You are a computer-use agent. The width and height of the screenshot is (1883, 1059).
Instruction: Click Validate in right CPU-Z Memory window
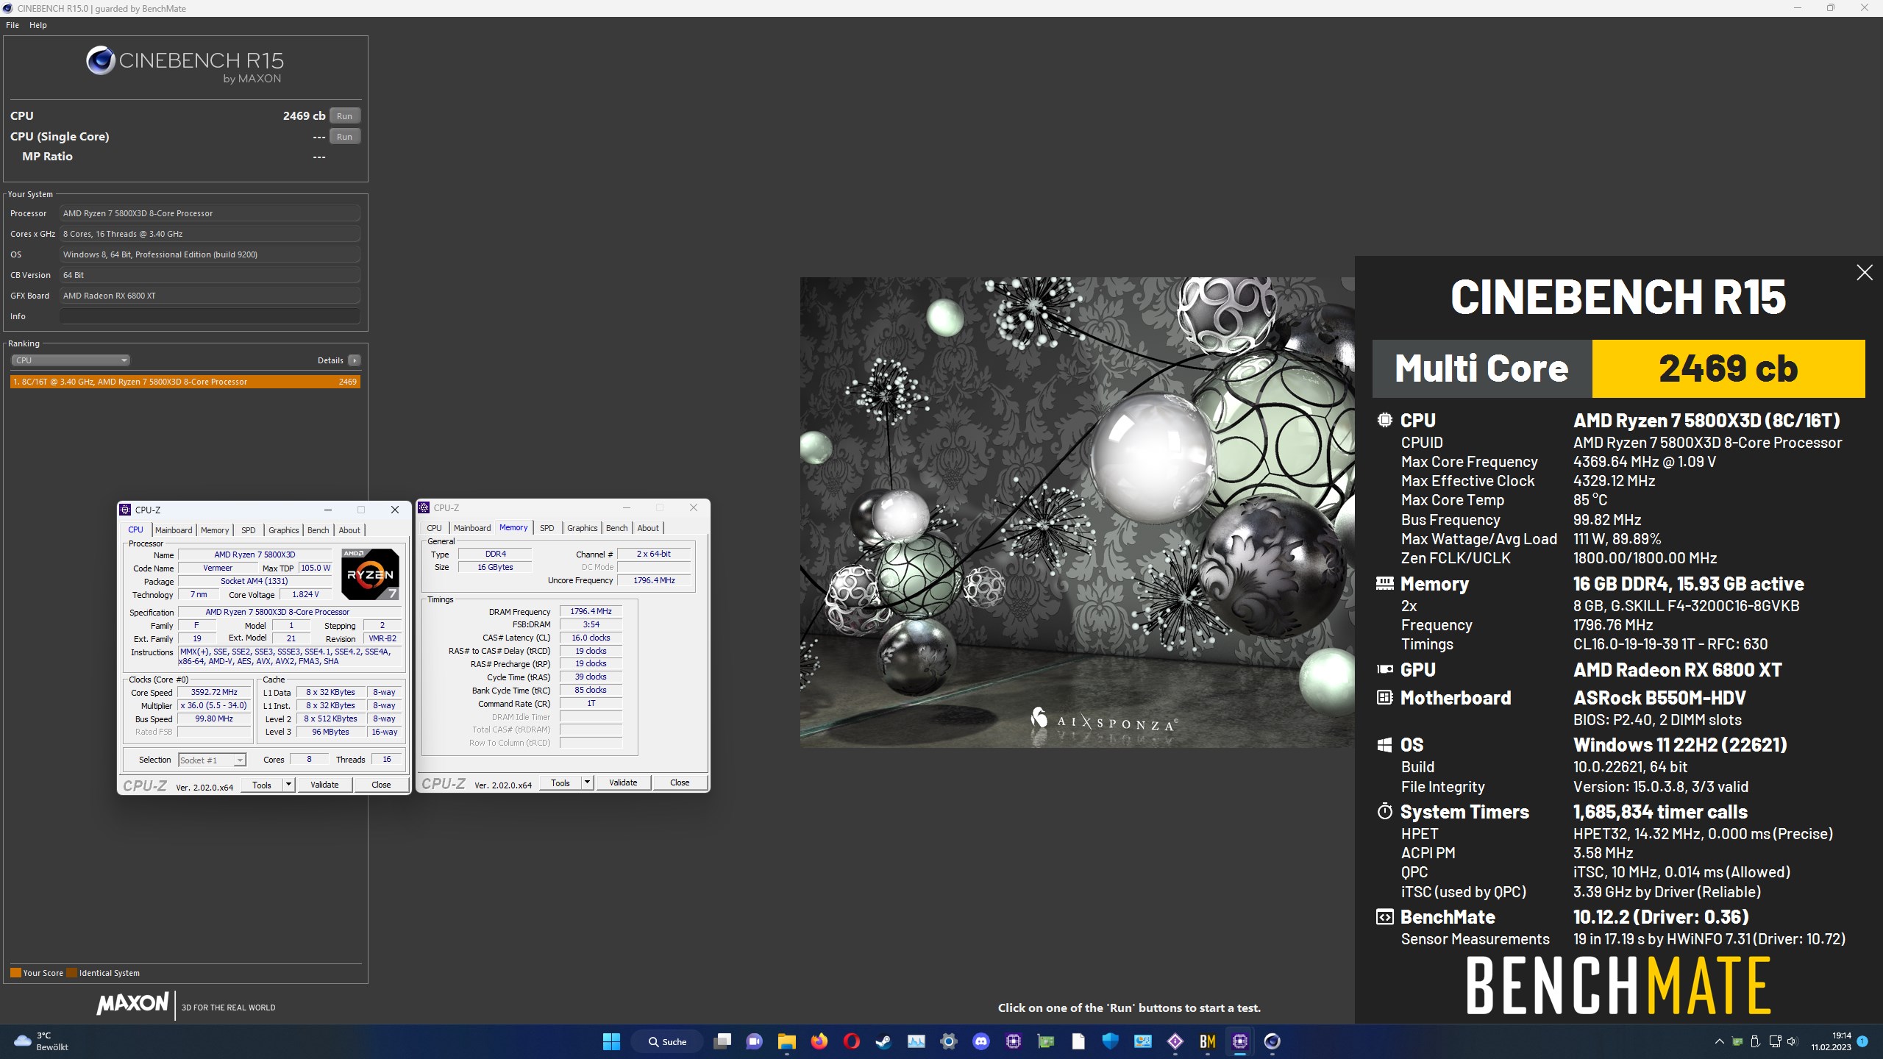[623, 782]
